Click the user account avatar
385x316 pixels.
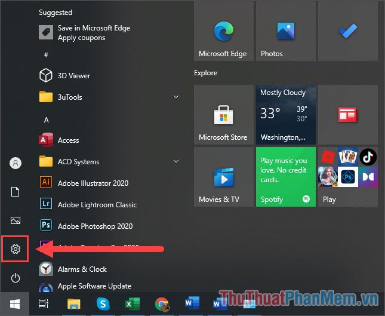point(16,163)
